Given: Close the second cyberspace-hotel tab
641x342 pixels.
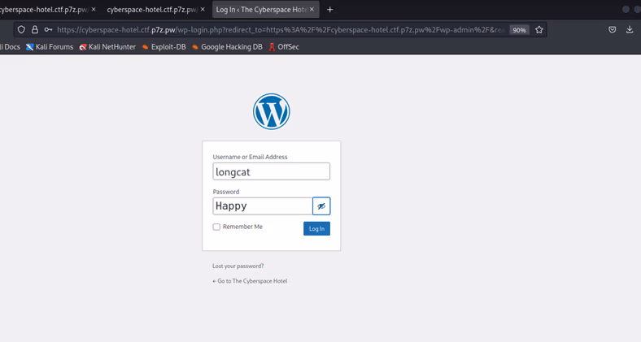Looking at the screenshot, I should pyautogui.click(x=203, y=10).
